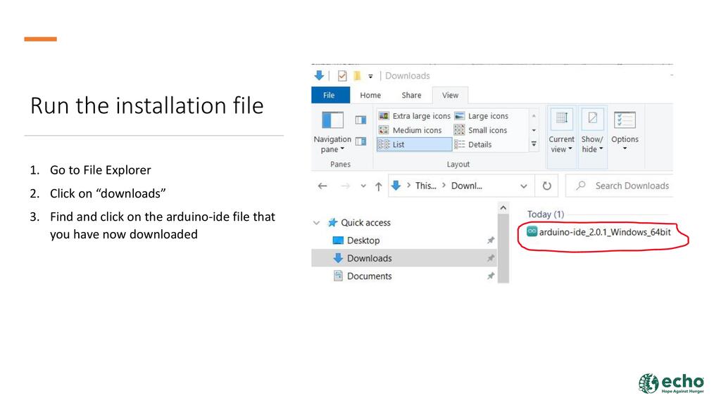
Task: Toggle Properties checkmark in quick access toolbar
Action: (342, 76)
